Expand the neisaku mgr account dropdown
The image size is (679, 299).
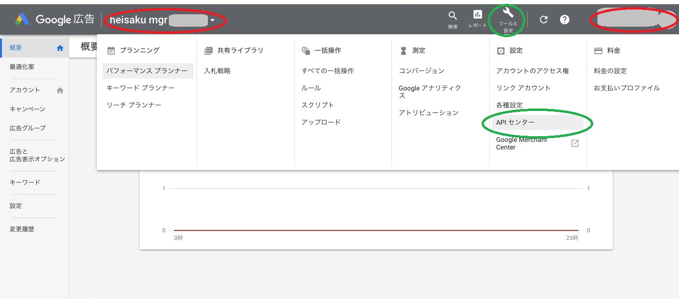(x=212, y=20)
